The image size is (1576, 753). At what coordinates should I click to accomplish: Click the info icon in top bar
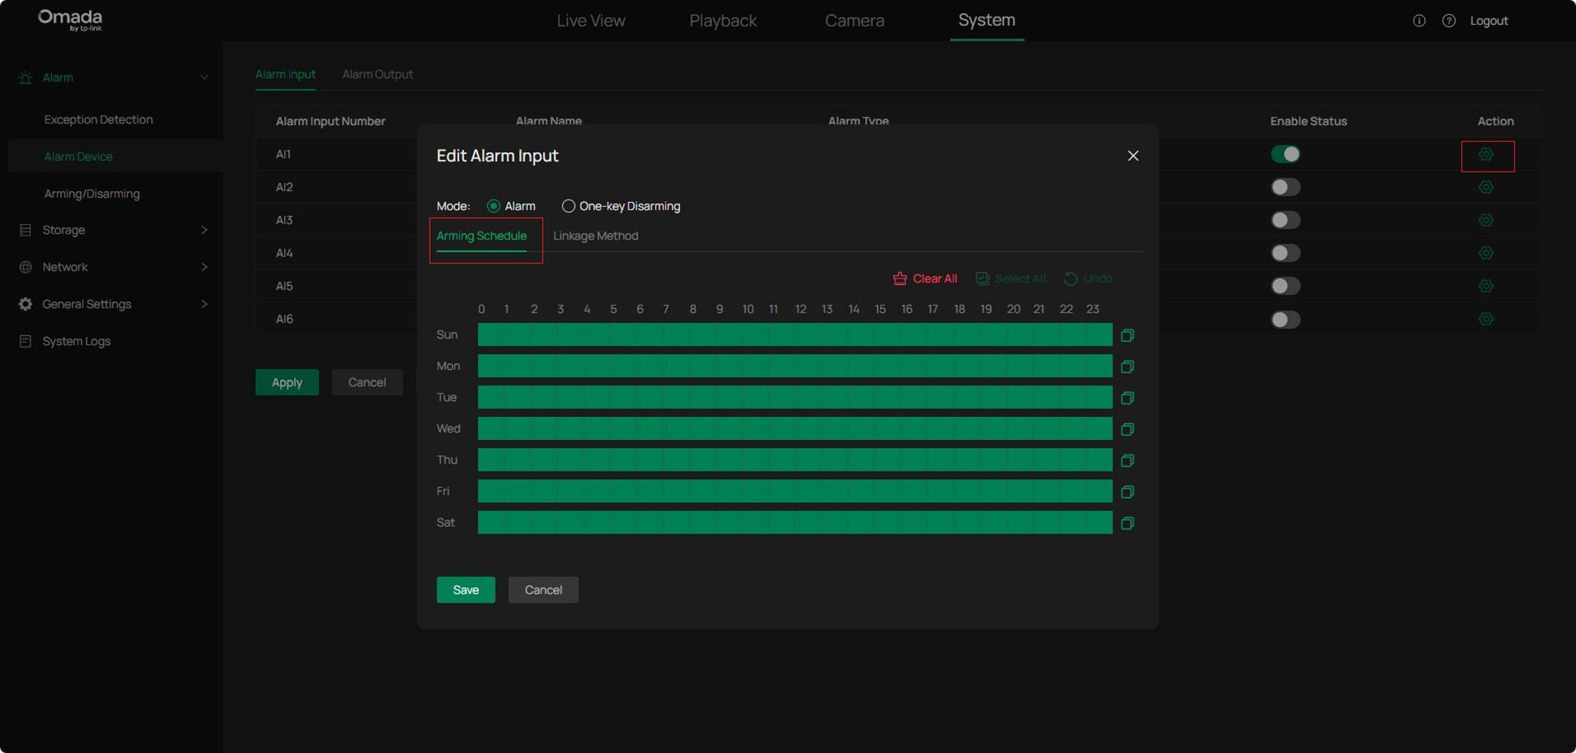[x=1419, y=20]
